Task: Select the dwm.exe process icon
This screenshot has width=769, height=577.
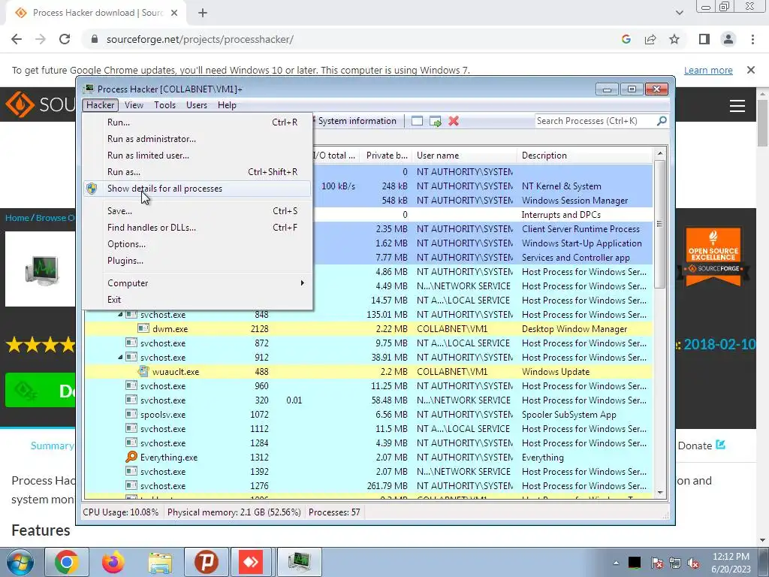Action: [x=143, y=329]
